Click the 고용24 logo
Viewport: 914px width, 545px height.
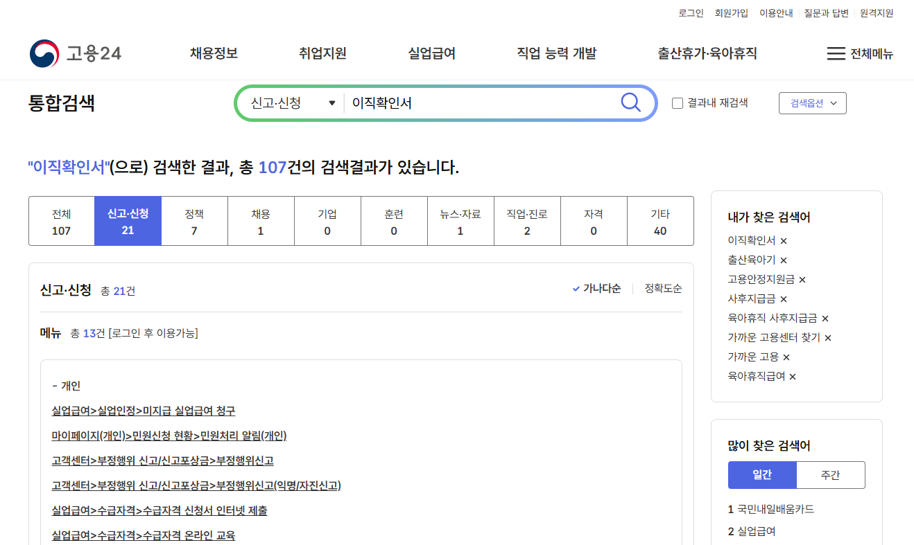(75, 53)
